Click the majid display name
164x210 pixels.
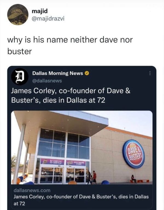(x=40, y=11)
